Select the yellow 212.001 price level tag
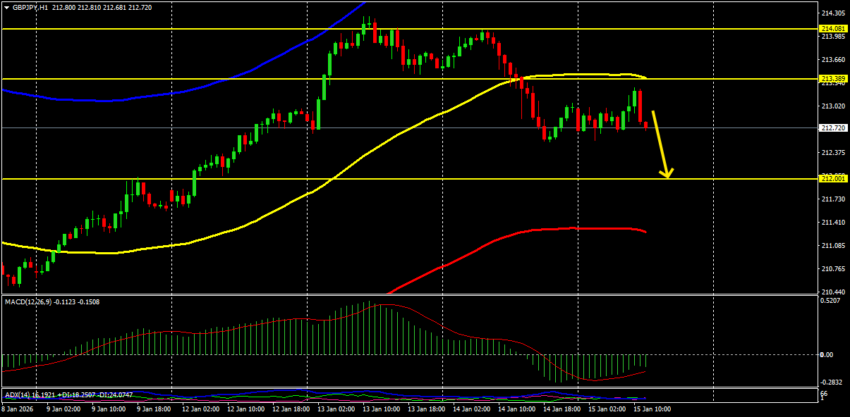The image size is (850, 417). [x=833, y=179]
